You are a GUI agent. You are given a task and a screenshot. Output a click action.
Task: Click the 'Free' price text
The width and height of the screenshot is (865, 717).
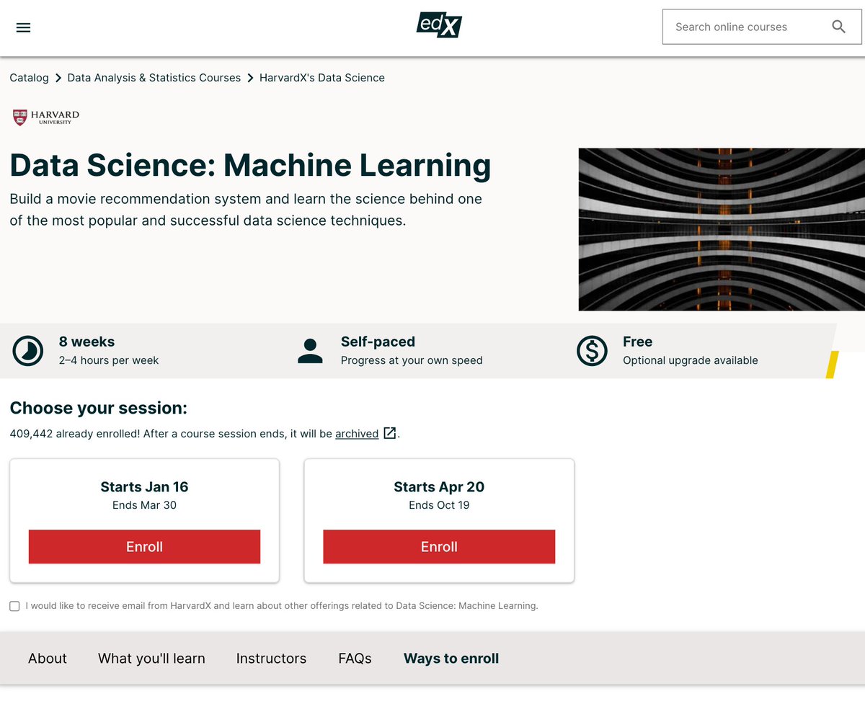point(637,342)
